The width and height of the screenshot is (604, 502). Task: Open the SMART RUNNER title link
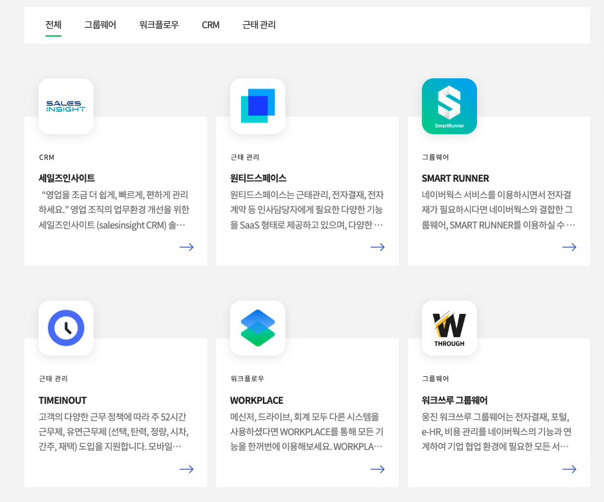[x=455, y=178]
